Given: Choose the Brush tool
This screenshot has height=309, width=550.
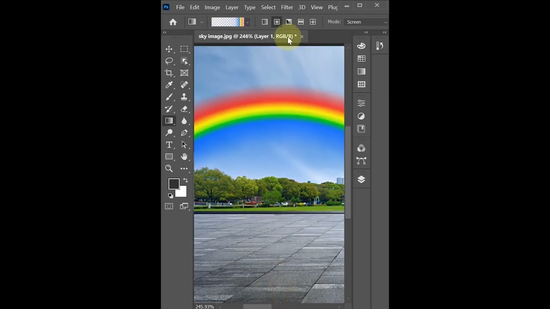Looking at the screenshot, I should (x=169, y=97).
